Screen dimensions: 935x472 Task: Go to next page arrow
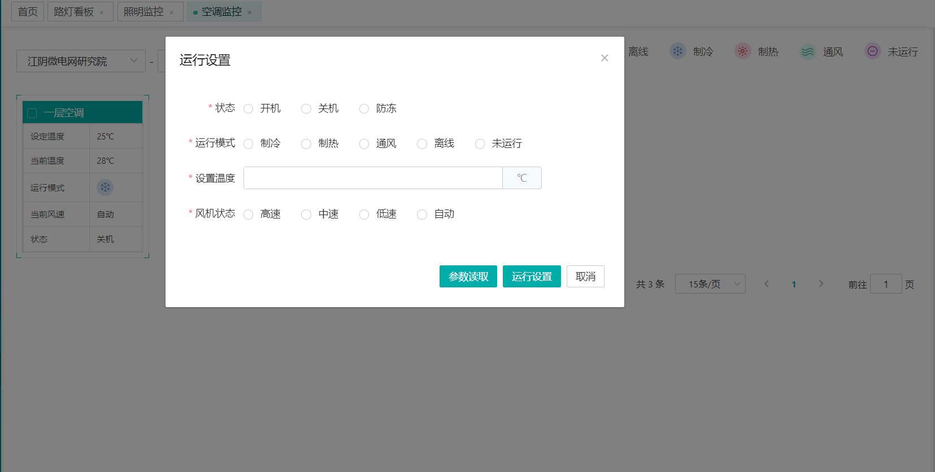(821, 284)
